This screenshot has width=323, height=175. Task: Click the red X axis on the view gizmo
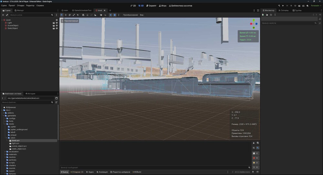point(251,24)
